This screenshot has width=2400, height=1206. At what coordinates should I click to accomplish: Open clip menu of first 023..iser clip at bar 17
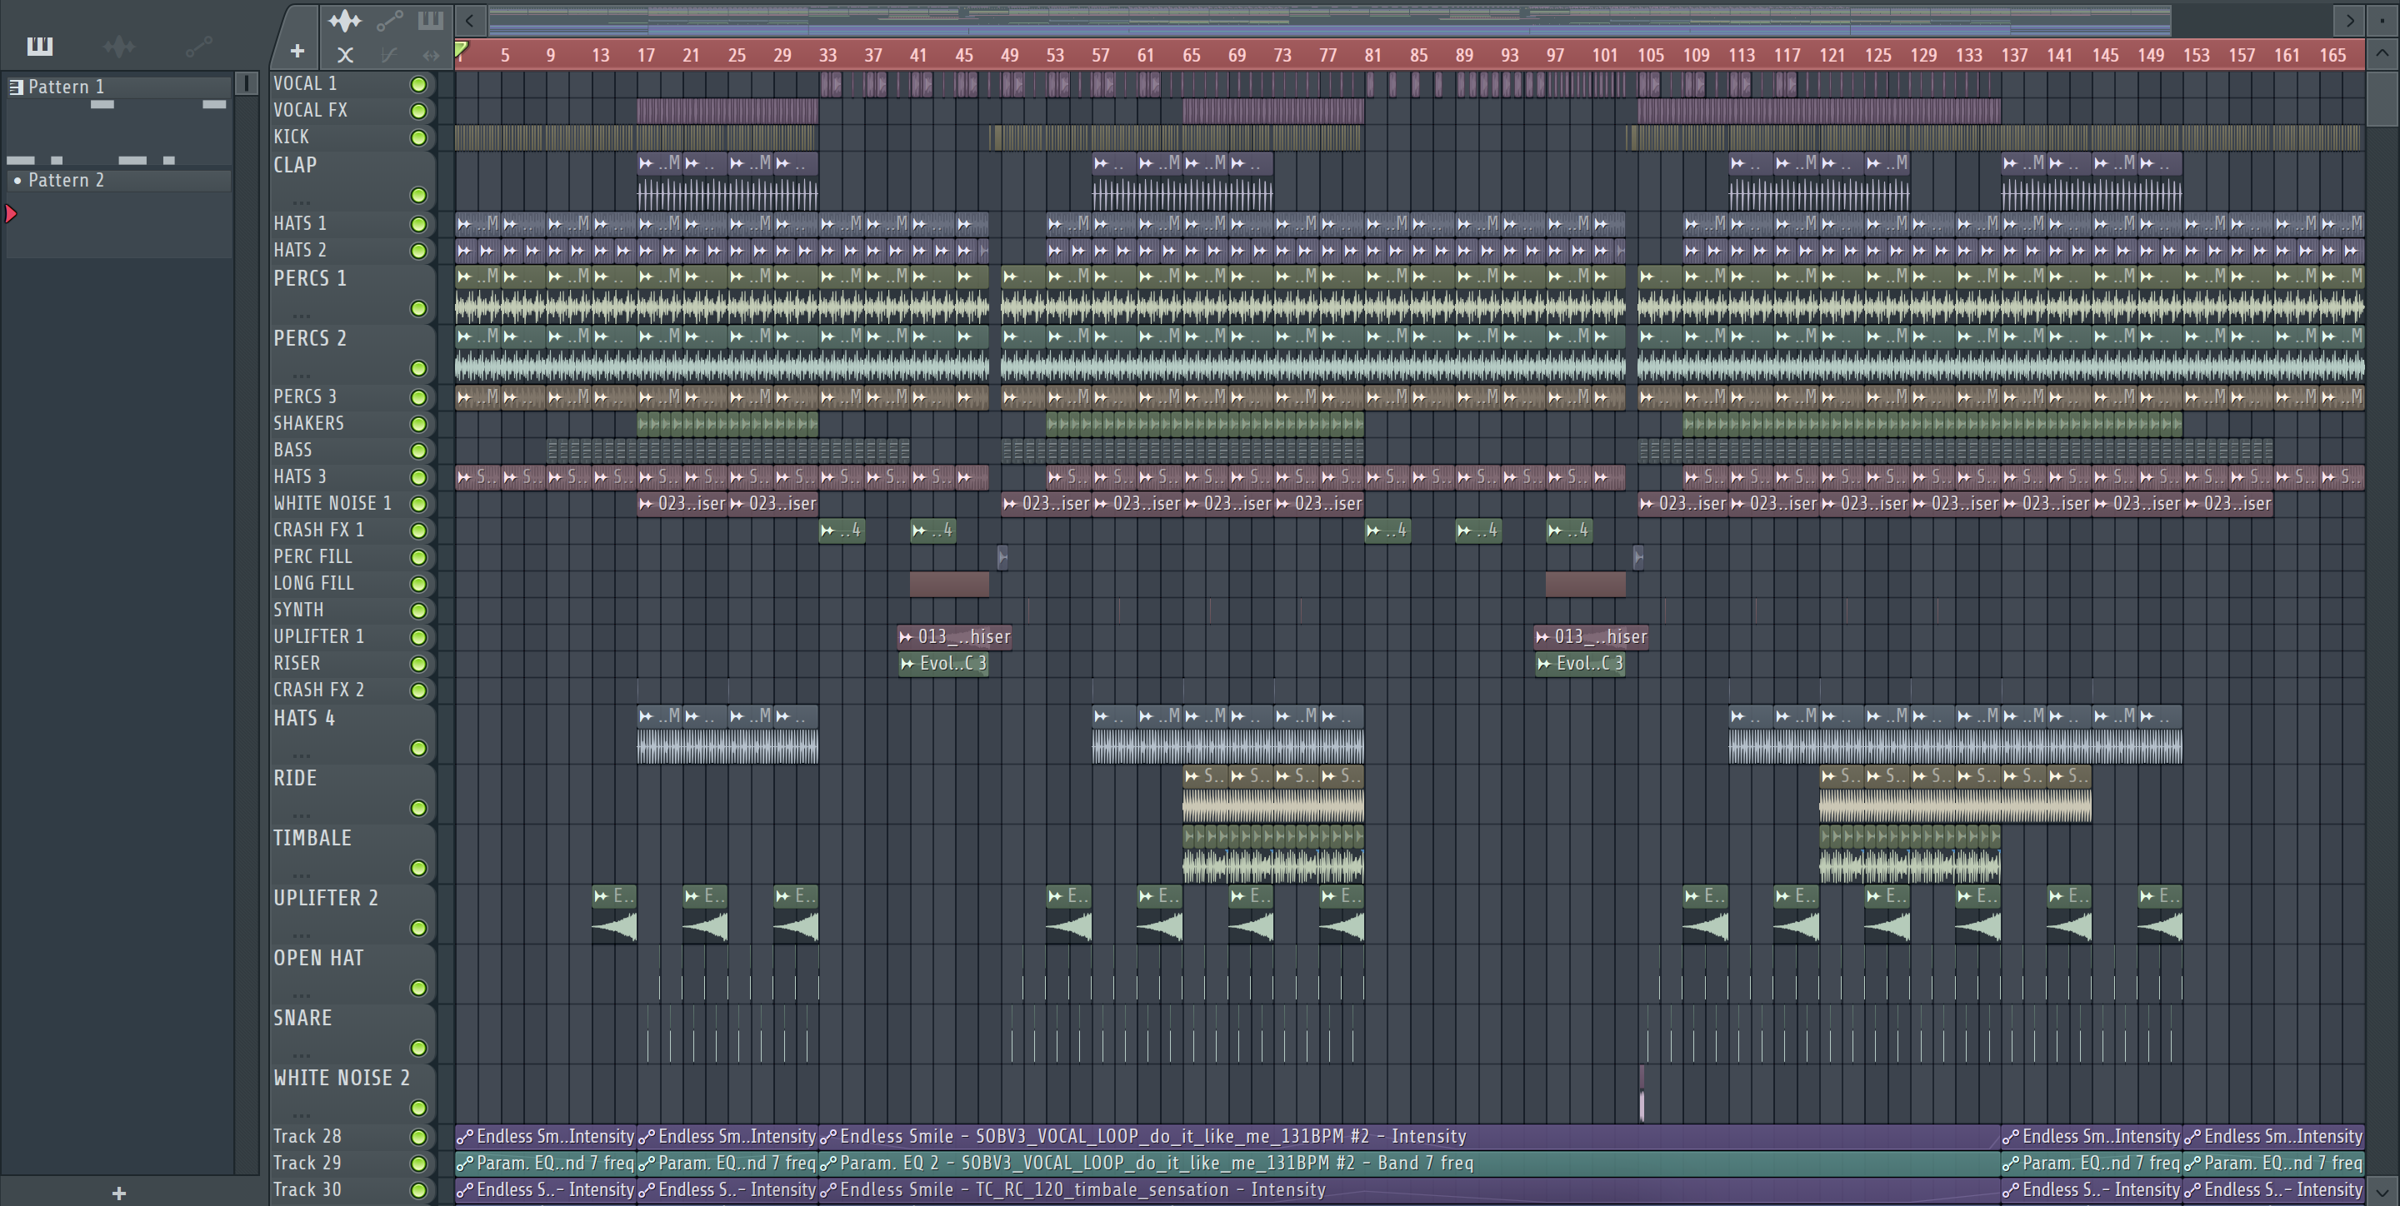(647, 504)
